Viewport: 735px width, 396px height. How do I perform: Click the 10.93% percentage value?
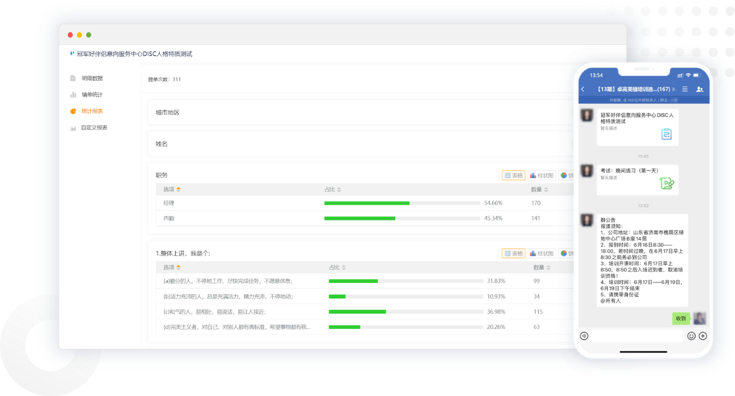click(496, 296)
